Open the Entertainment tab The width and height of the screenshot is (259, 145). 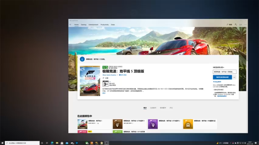[x=93, y=25]
